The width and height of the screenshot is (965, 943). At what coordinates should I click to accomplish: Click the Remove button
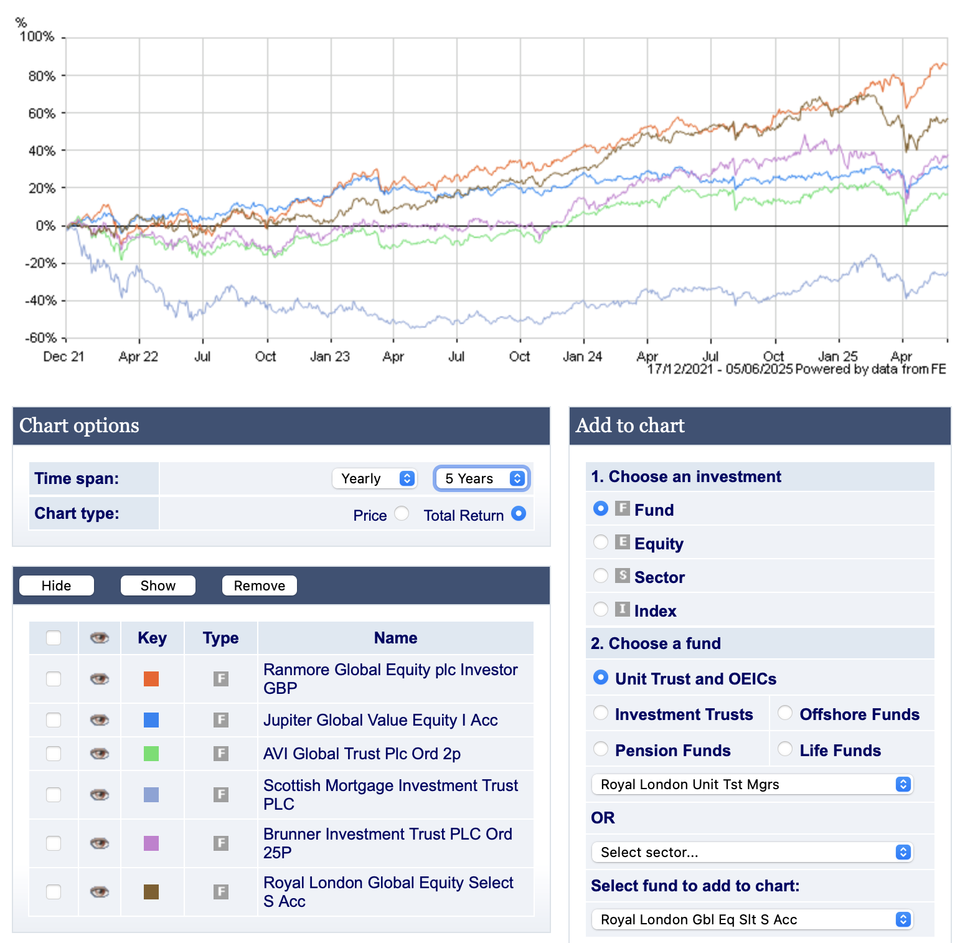click(260, 585)
